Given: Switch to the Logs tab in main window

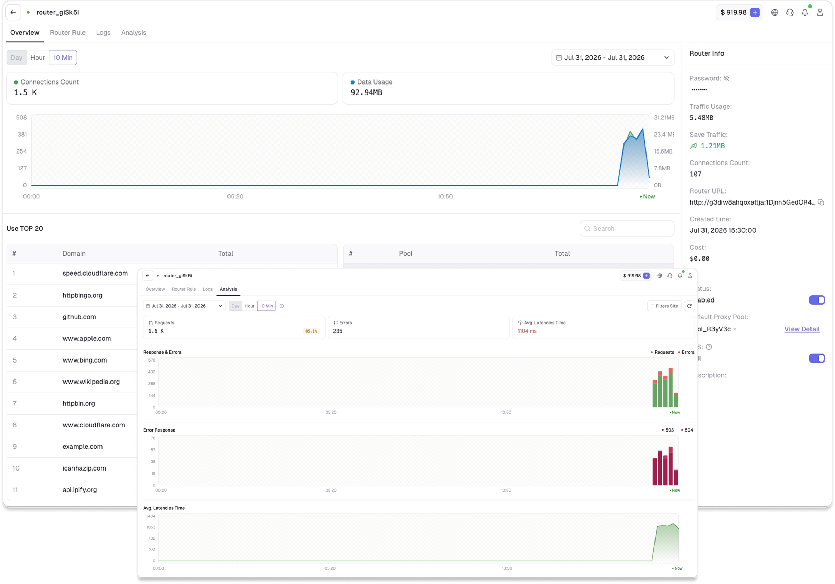Looking at the screenshot, I should click(103, 33).
